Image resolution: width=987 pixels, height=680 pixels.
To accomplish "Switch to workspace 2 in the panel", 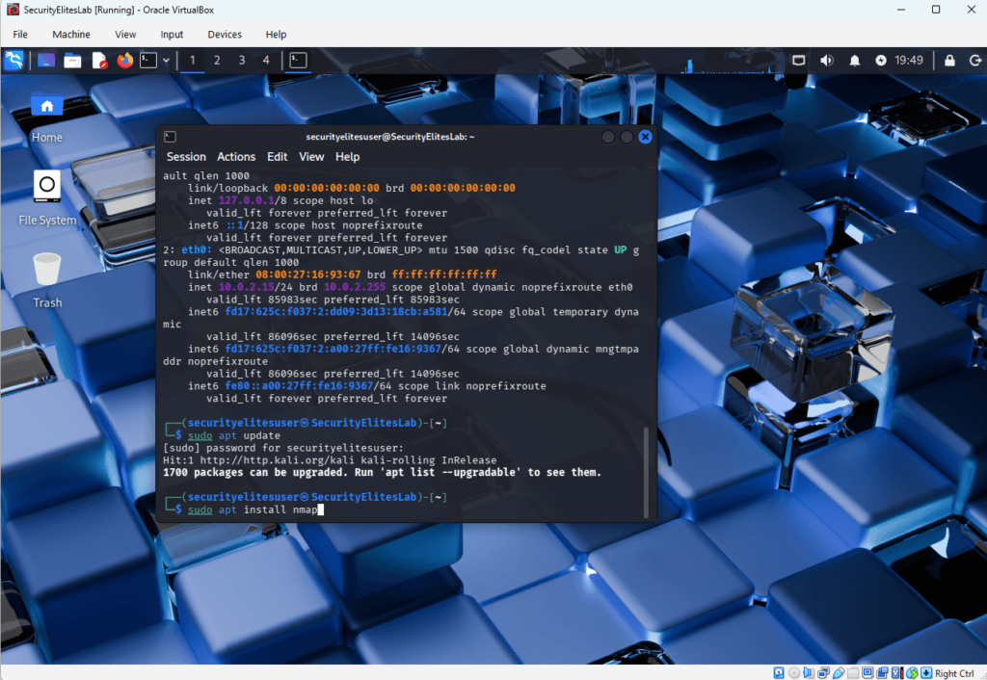I will (x=216, y=60).
